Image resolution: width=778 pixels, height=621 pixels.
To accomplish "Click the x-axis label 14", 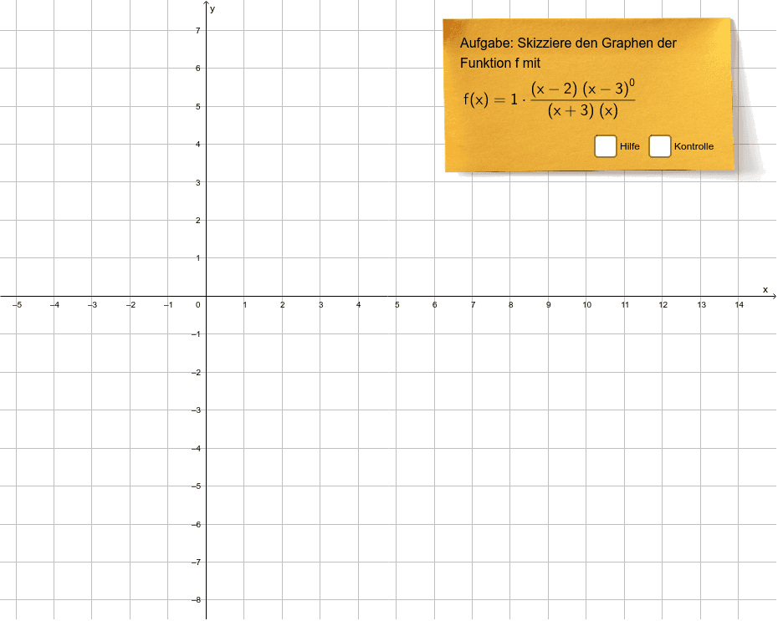I will click(x=740, y=305).
